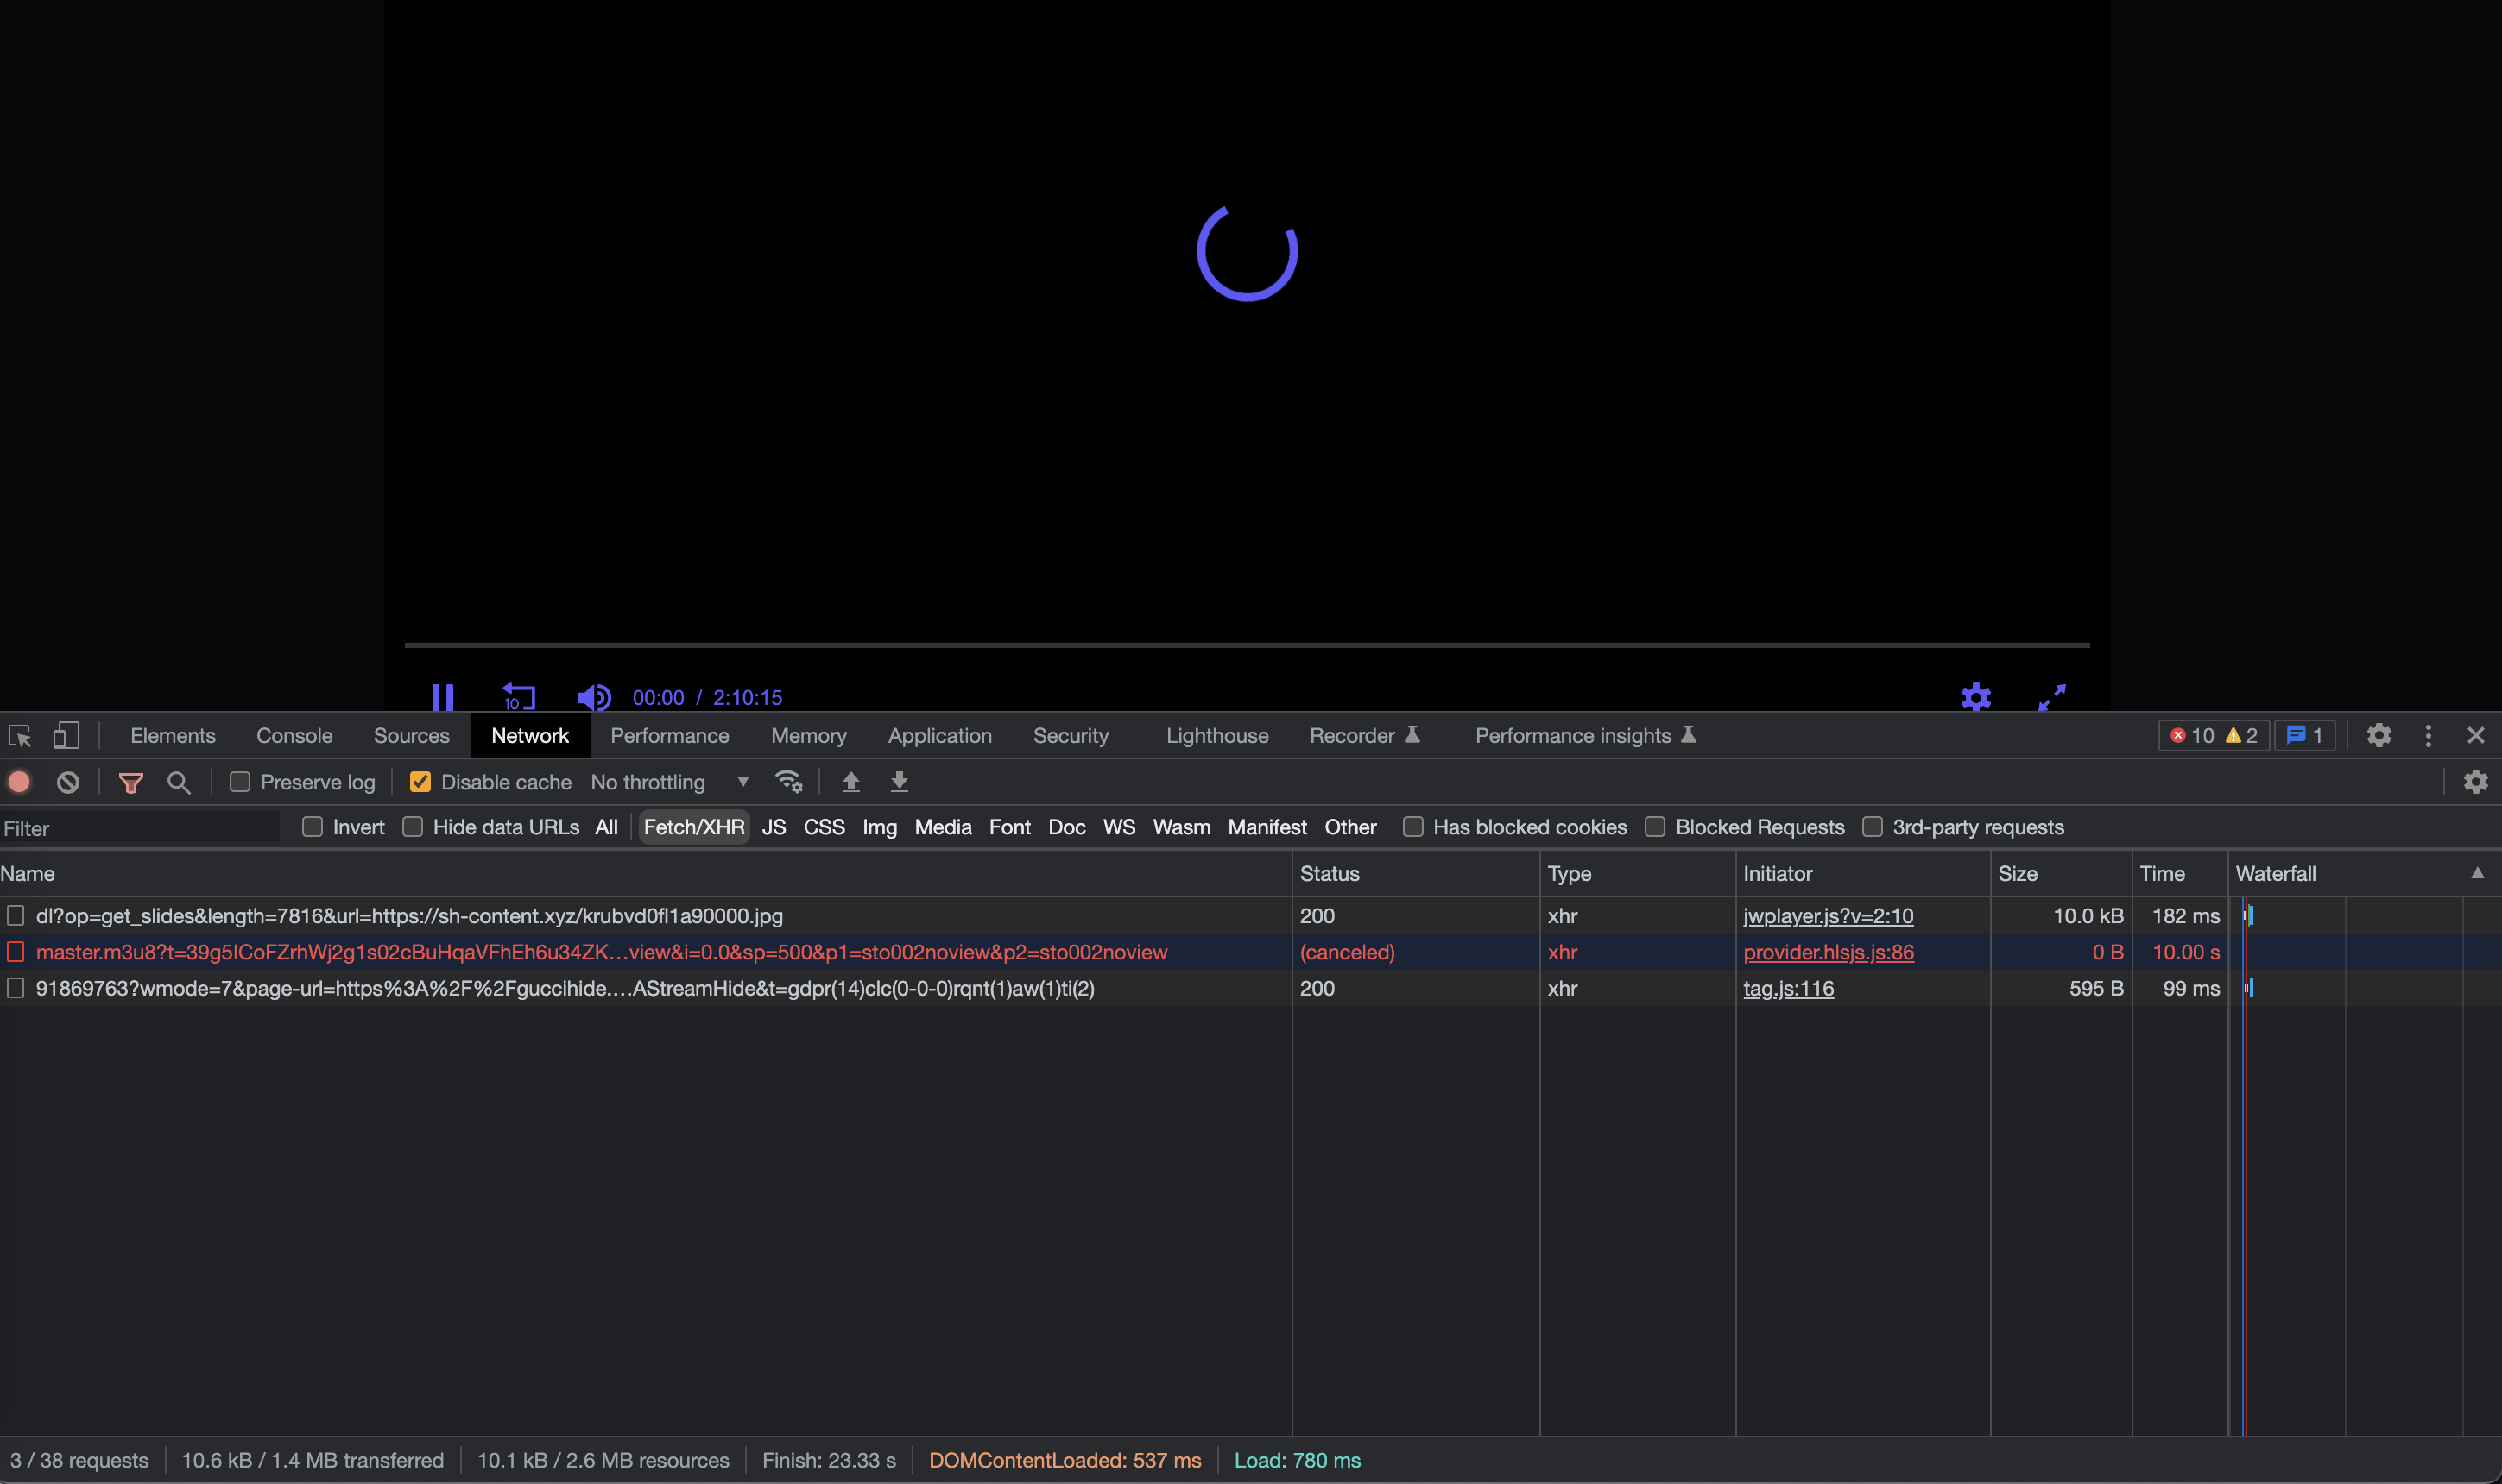Toggle the device toolbar icon
2502x1484 pixels.
pyautogui.click(x=66, y=736)
